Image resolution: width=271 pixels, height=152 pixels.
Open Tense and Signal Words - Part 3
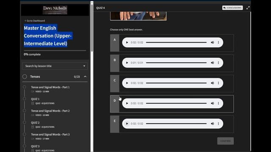tap(50, 134)
